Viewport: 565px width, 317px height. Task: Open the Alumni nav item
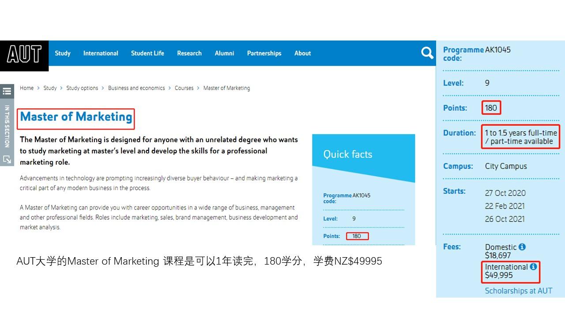(224, 53)
